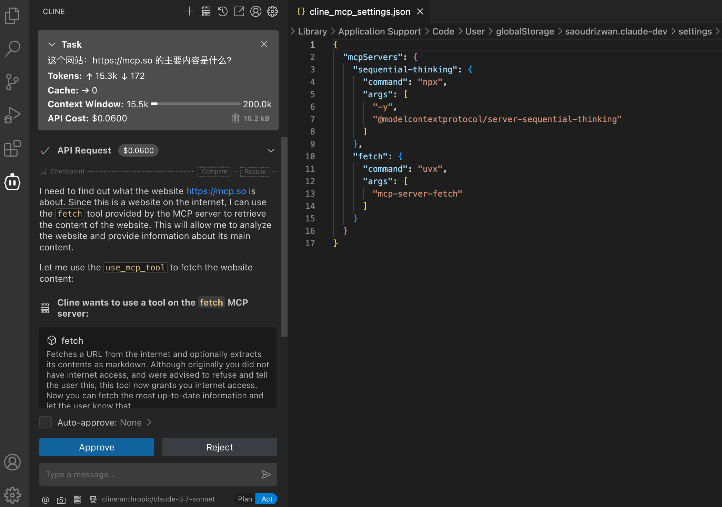Enable the Auto-approve checkbox
This screenshot has width=722, height=507.
click(46, 422)
